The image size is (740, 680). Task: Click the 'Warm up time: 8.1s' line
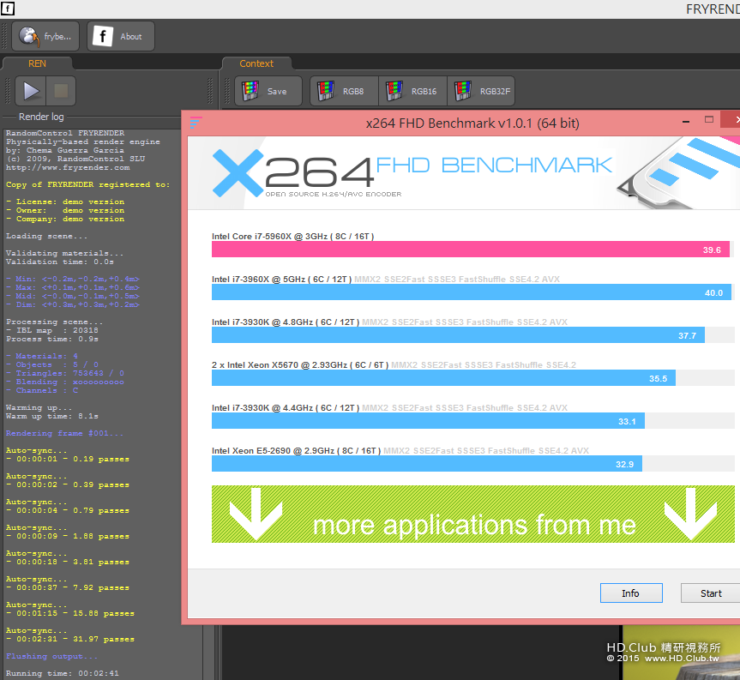52,416
